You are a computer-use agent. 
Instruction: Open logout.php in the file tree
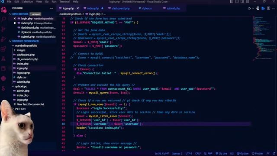tap(23, 73)
